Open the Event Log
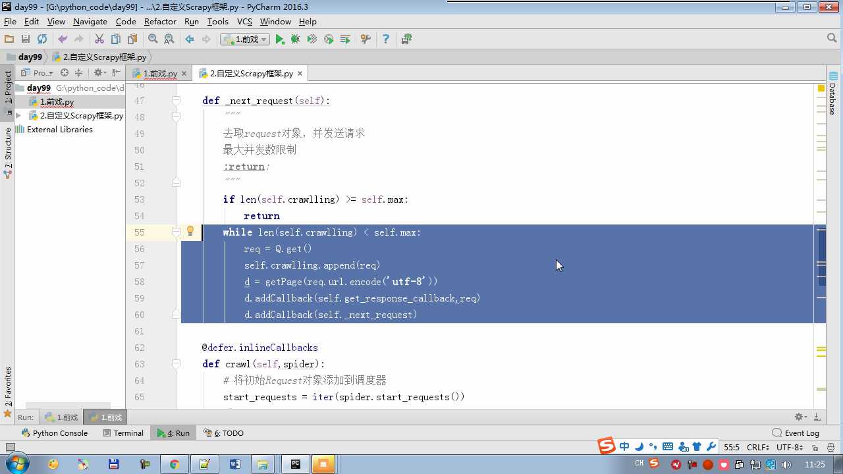Viewport: 843px width, 474px height. [796, 433]
